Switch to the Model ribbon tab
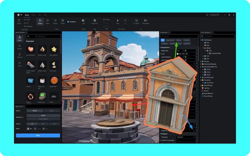Screen dimensions: 250x156 click(33, 15)
